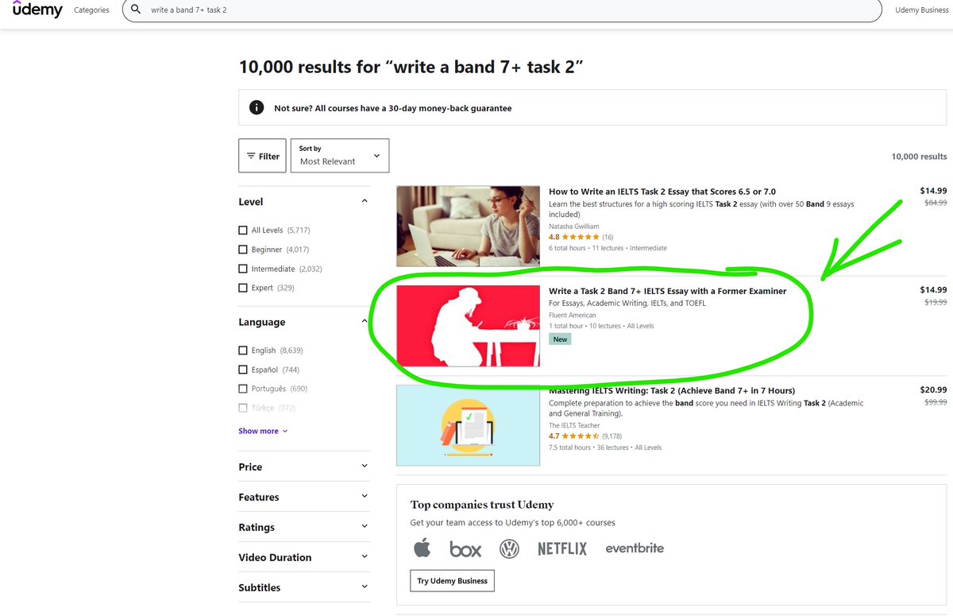Click the $20.99 price
953x616 pixels.
pos(933,390)
